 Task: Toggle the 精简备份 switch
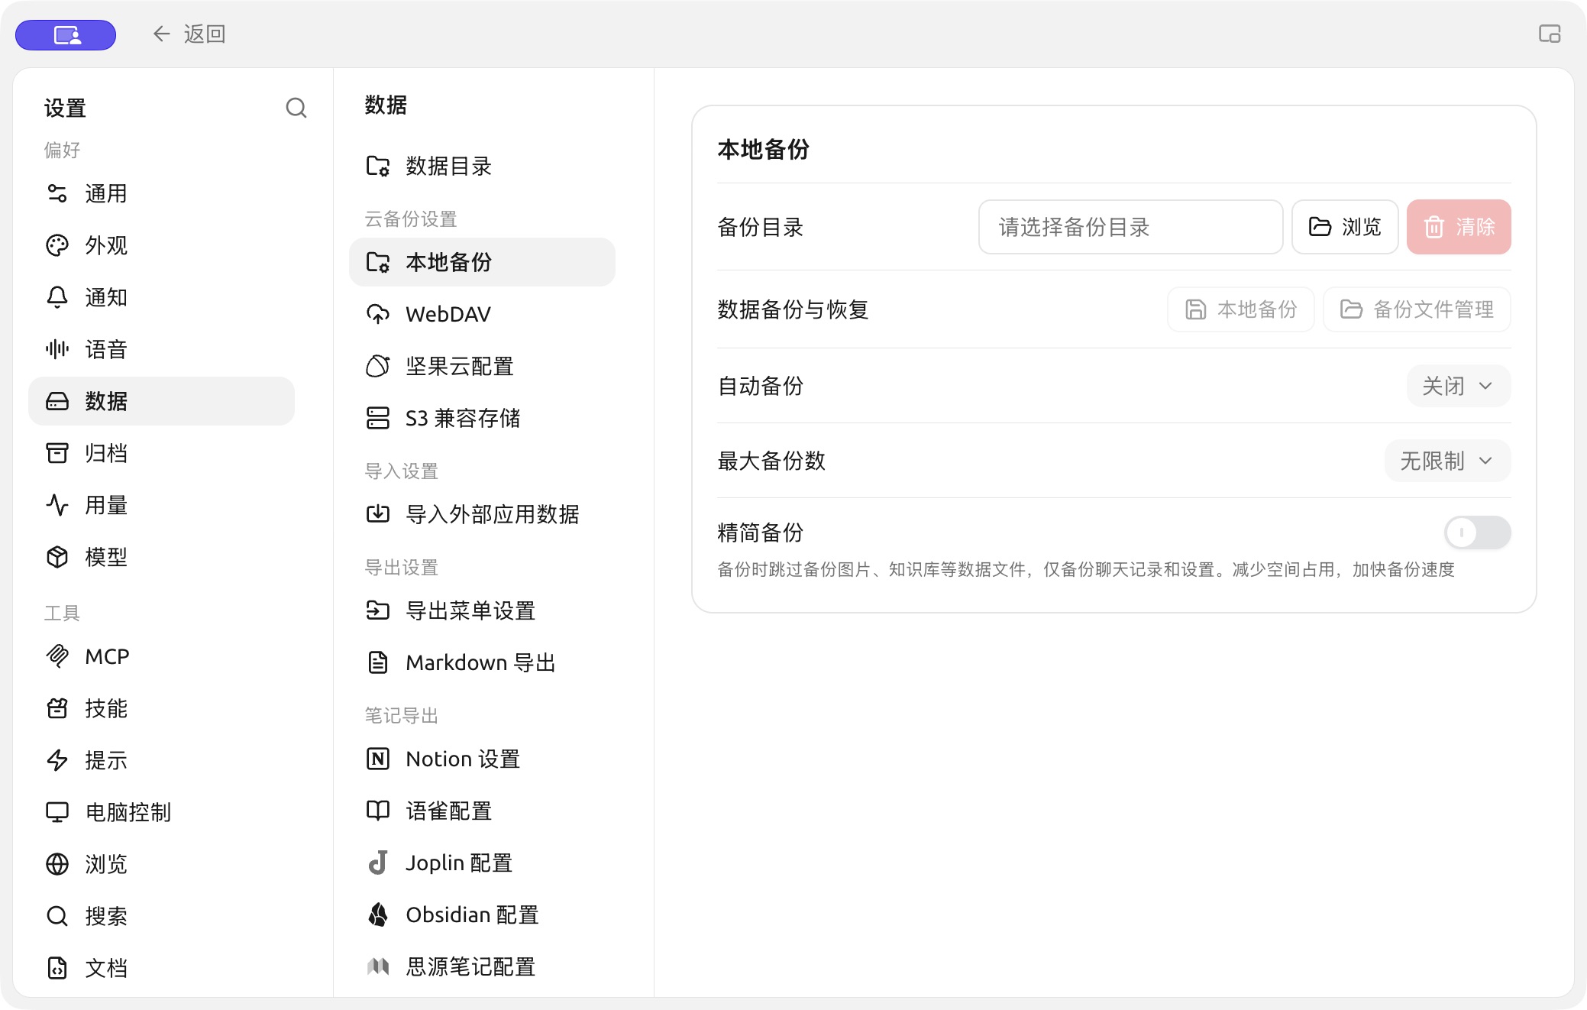(x=1478, y=533)
